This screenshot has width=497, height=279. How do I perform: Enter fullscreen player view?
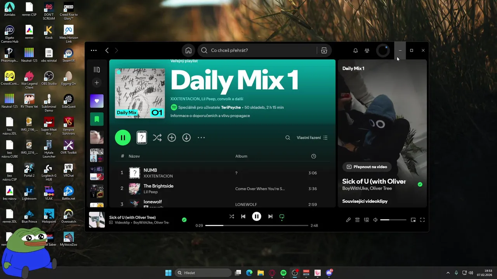point(422,220)
